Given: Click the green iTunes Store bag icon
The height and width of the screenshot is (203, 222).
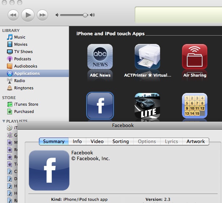Looking at the screenshot, I should click(x=9, y=104).
